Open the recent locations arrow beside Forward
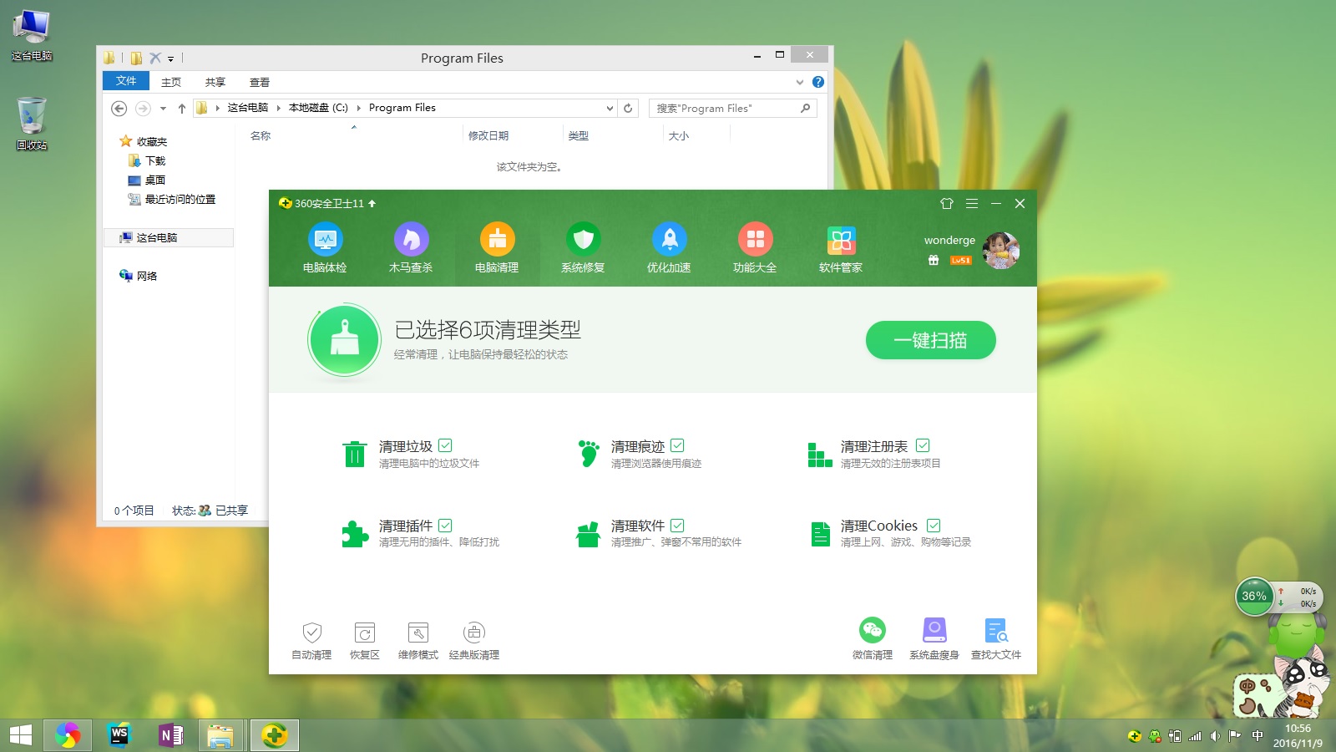 click(163, 108)
